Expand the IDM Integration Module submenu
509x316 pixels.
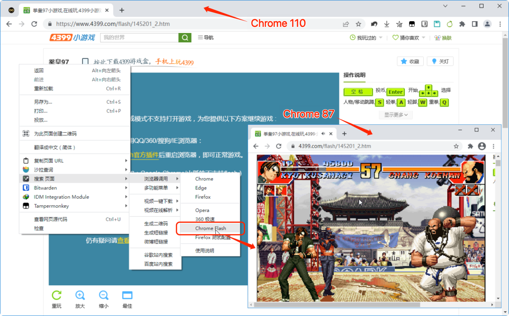[75, 197]
